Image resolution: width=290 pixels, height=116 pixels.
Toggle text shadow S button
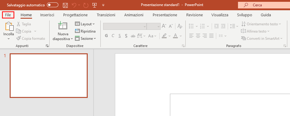tap(126, 36)
